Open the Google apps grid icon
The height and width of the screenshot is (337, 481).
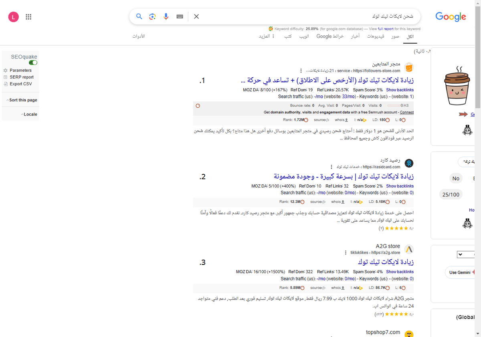tap(28, 16)
